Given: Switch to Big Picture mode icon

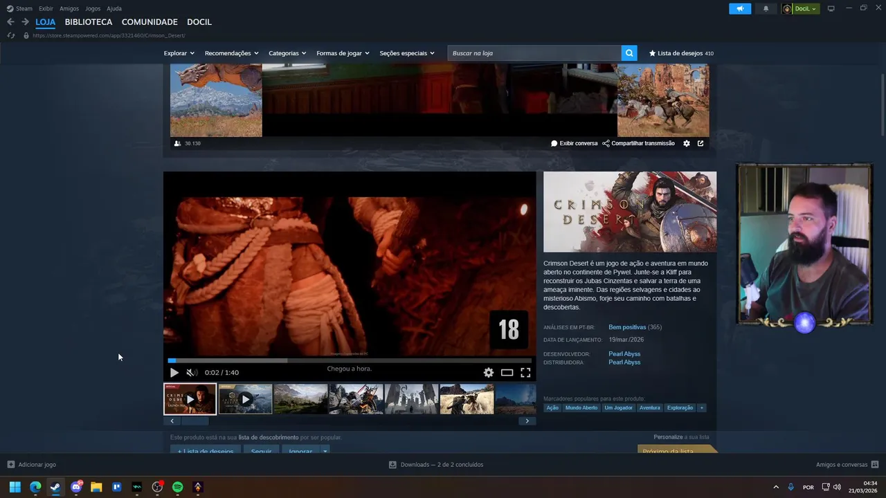Looking at the screenshot, I should click(x=831, y=9).
